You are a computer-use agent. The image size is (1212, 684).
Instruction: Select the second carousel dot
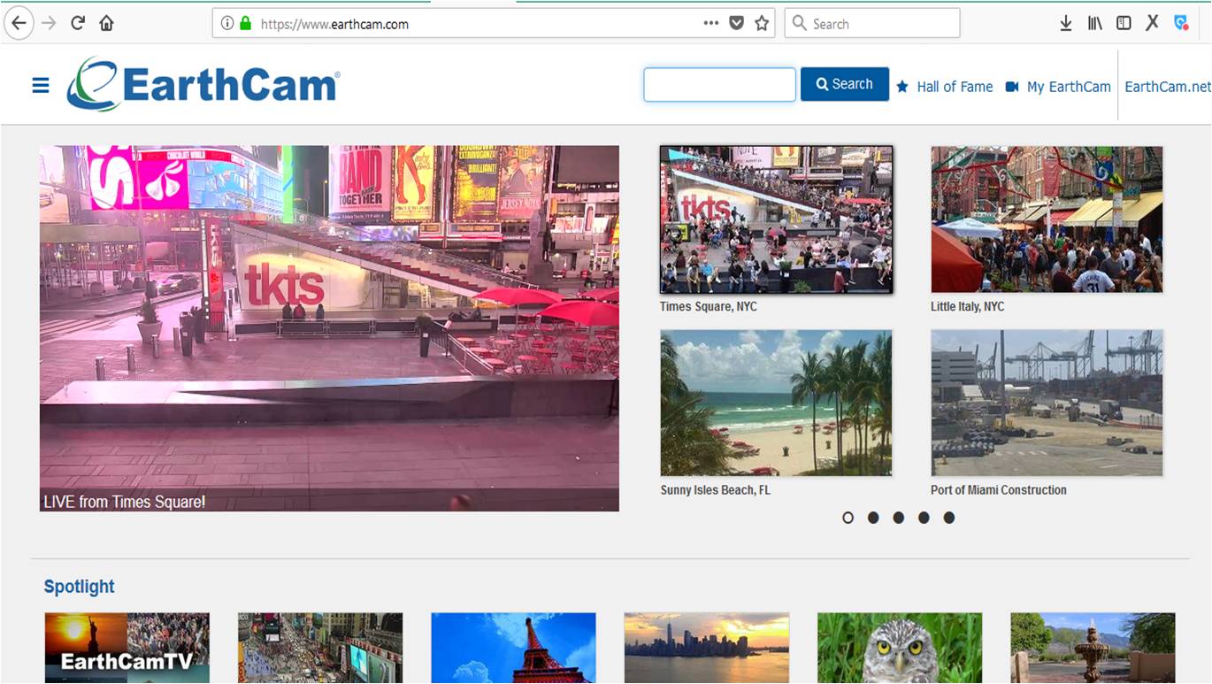[x=873, y=518]
